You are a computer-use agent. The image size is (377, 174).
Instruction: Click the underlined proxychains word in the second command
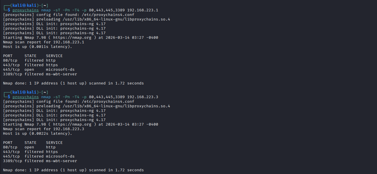click(x=25, y=97)
